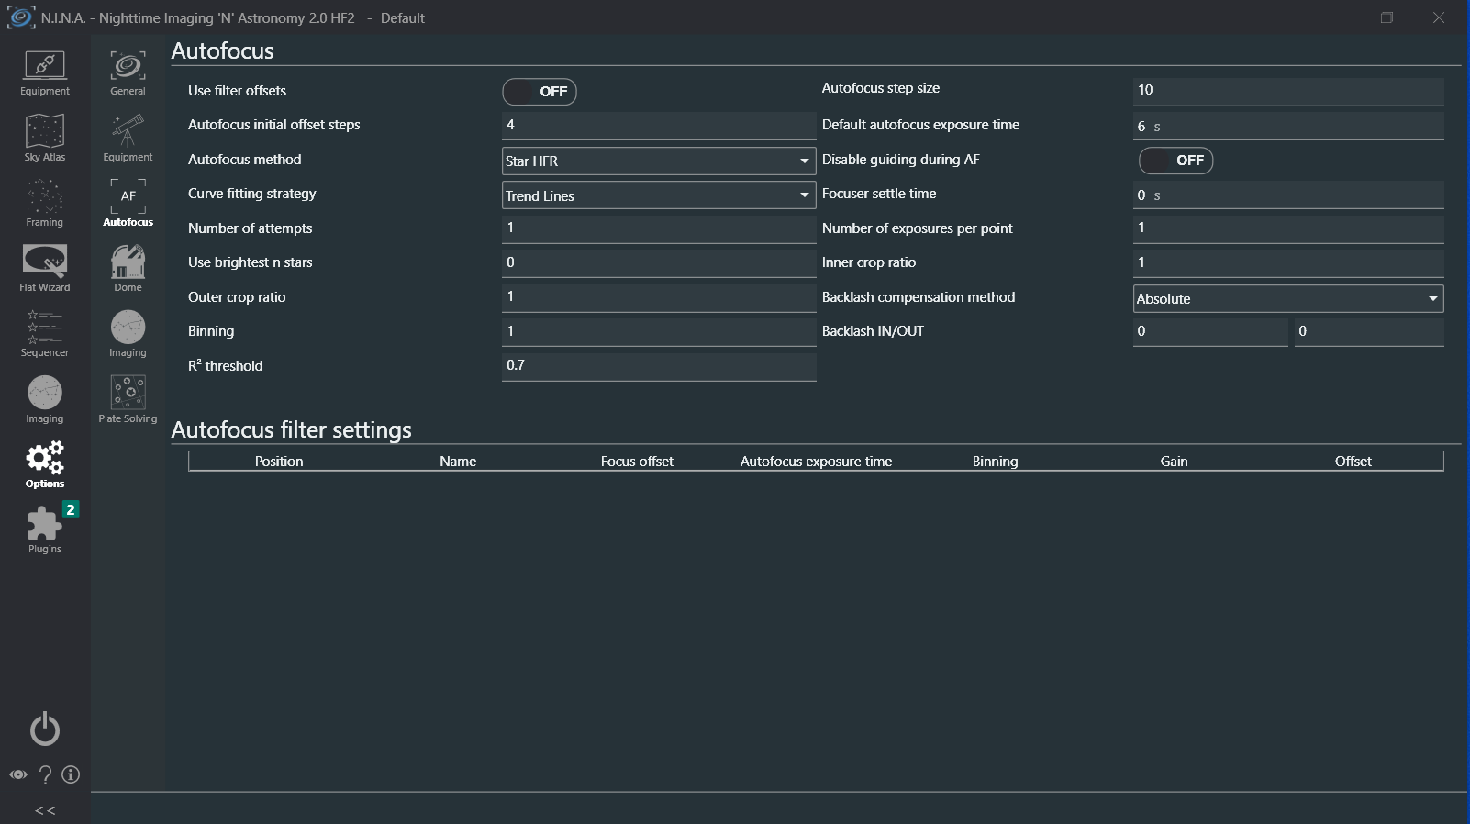Edit Number of attempts field
The width and height of the screenshot is (1470, 824).
[659, 228]
